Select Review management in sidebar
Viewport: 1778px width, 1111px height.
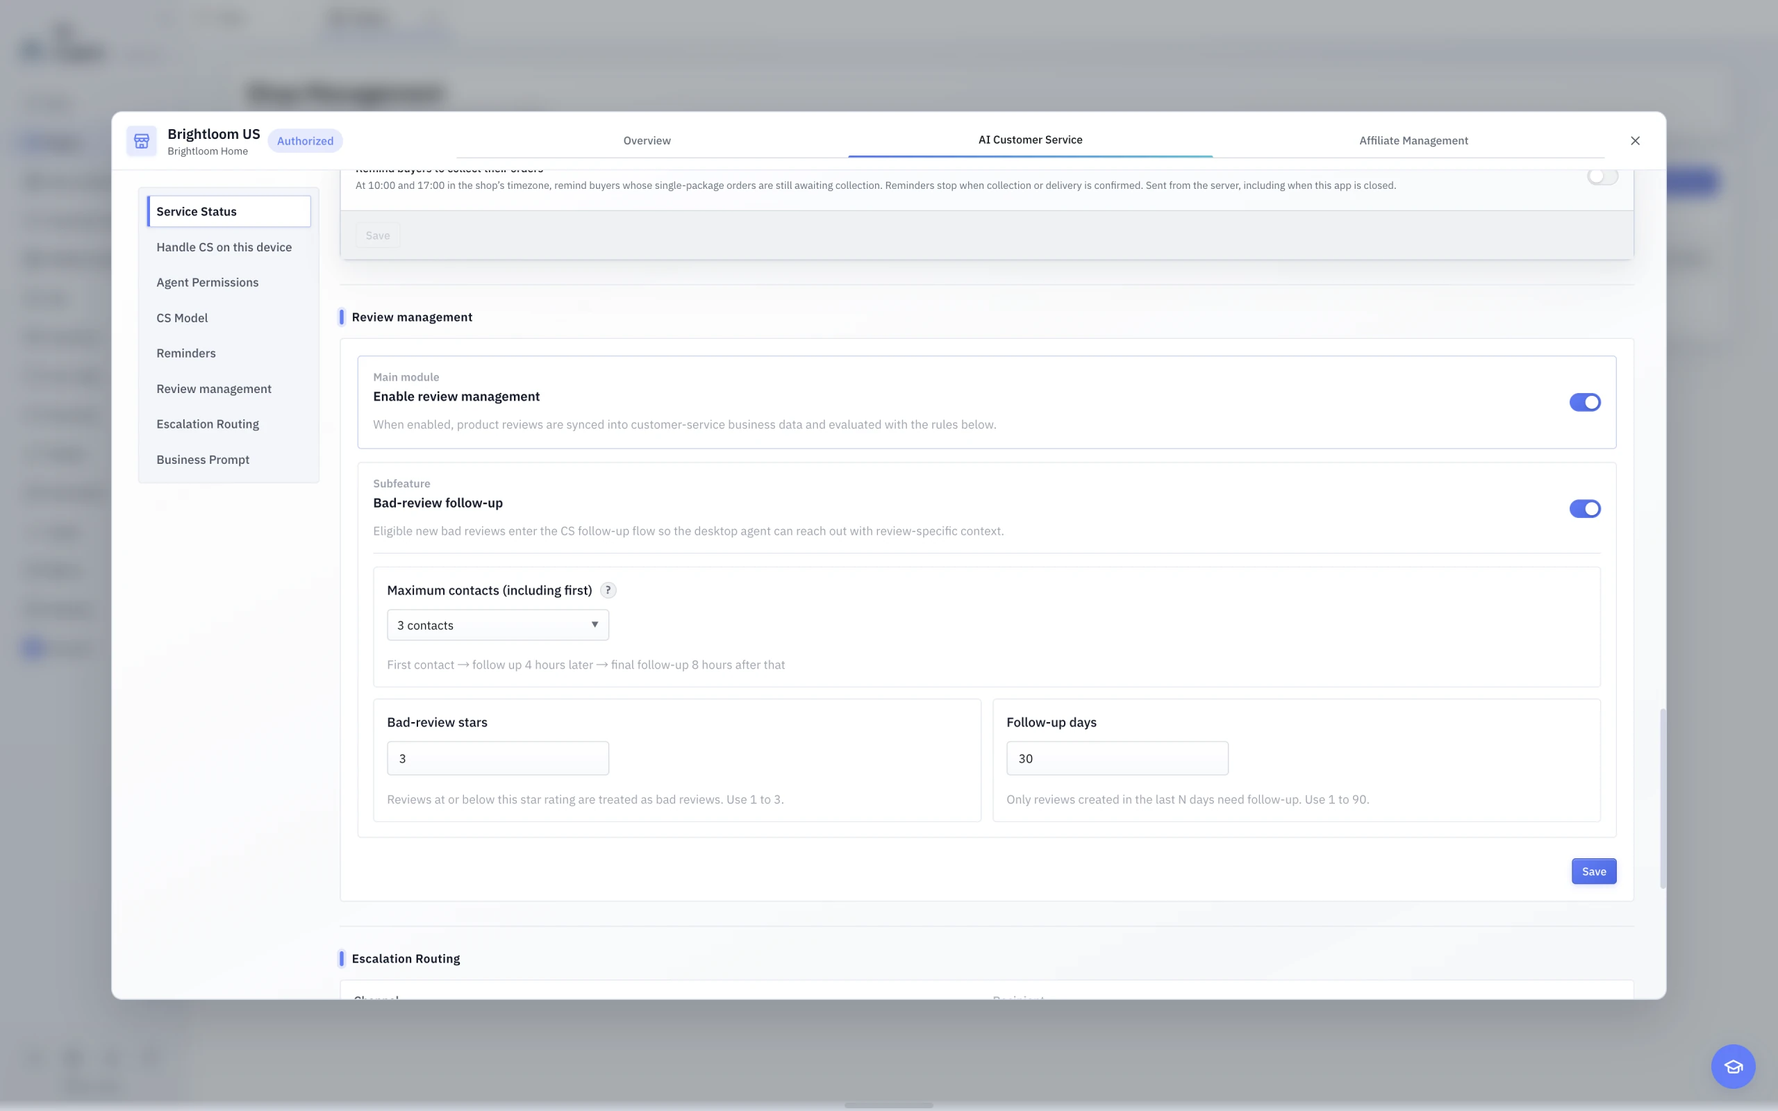click(229, 389)
